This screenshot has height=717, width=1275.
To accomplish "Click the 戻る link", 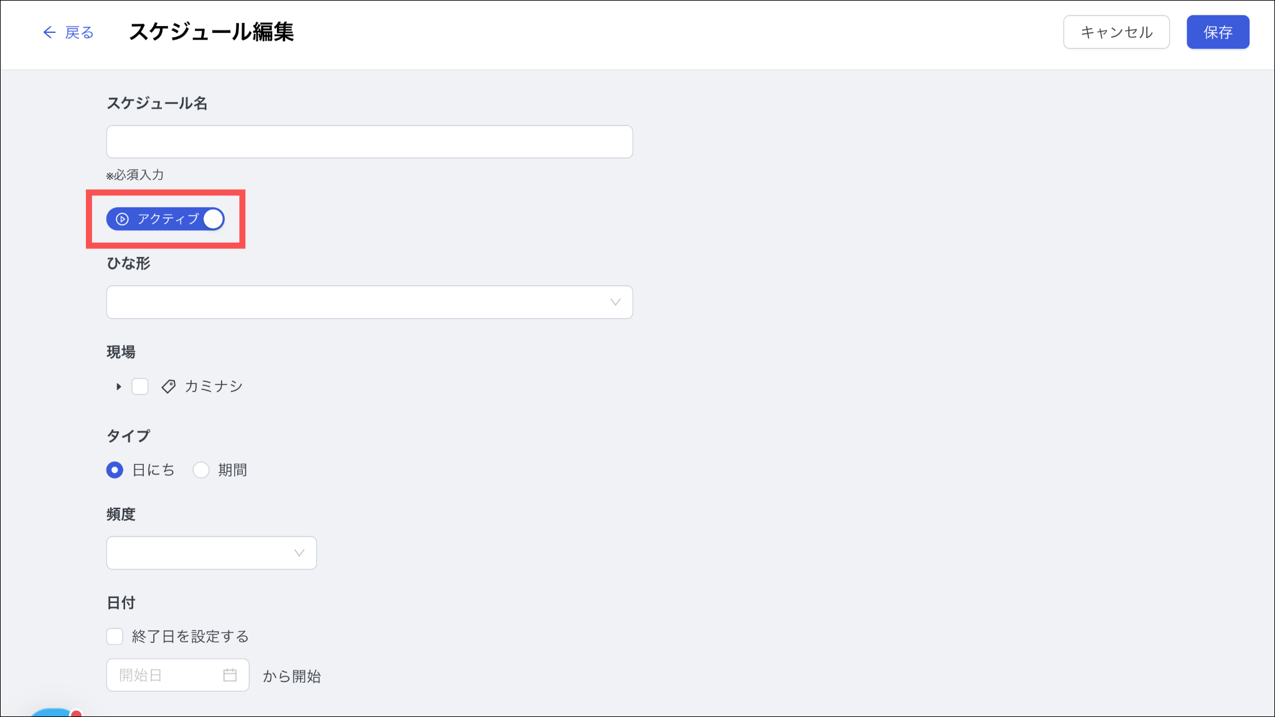I will 79,32.
